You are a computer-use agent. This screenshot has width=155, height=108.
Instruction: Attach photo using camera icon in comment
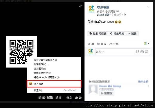[x=142, y=52]
